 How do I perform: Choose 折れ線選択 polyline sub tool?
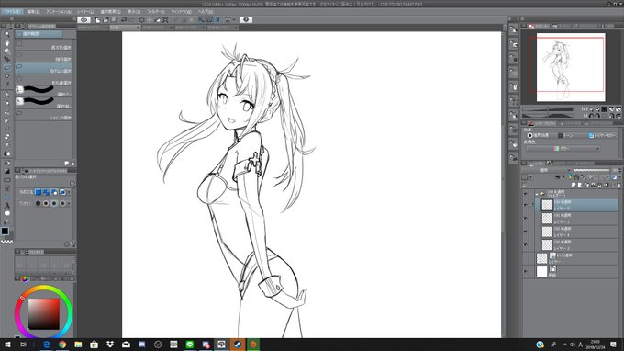coord(43,80)
